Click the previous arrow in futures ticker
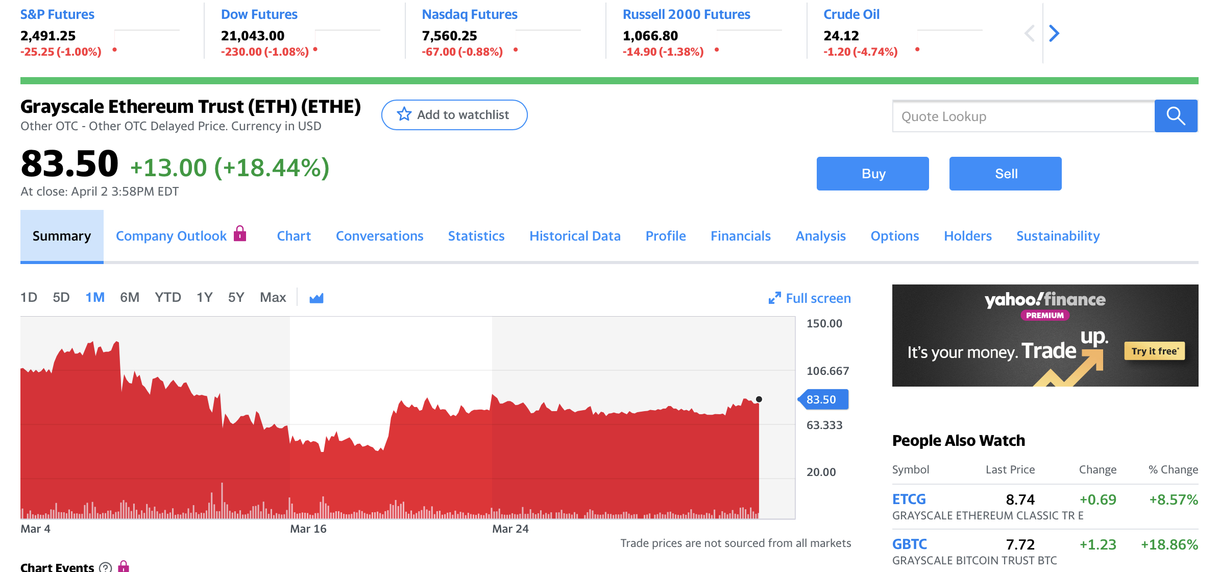Screen dimensions: 1219x572 tap(1030, 34)
